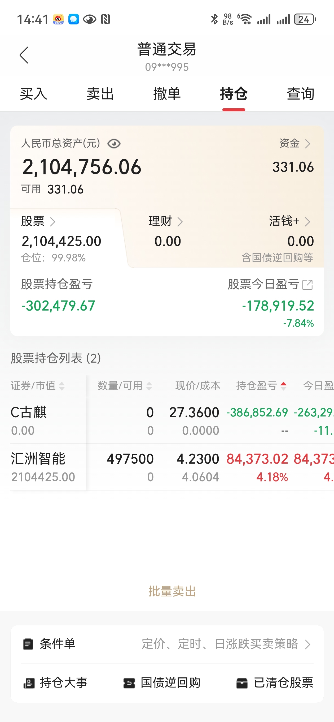Expand 活钱+ section chevron
Screen dimensions: 334x722
(x=307, y=222)
